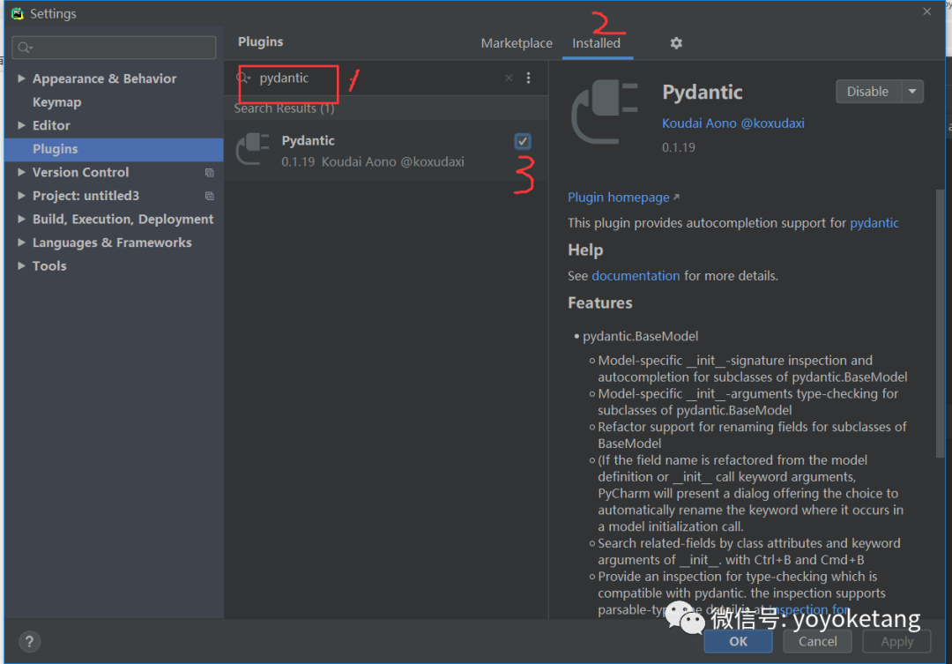Click the PyCharm icon in title bar
Screen dimensions: 952x664
[17, 13]
